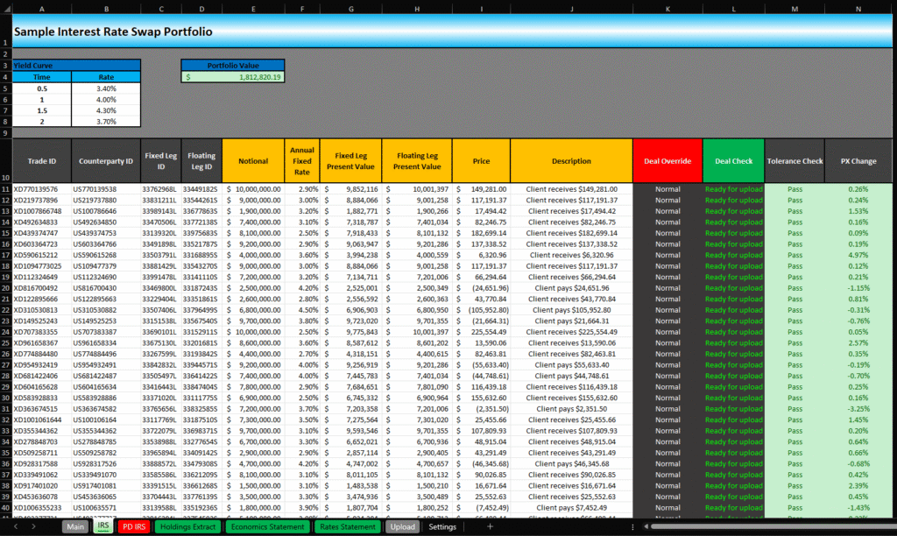Go to the Rates Statement sheet tab
Viewport: 897px width, 536px height.
pyautogui.click(x=347, y=527)
